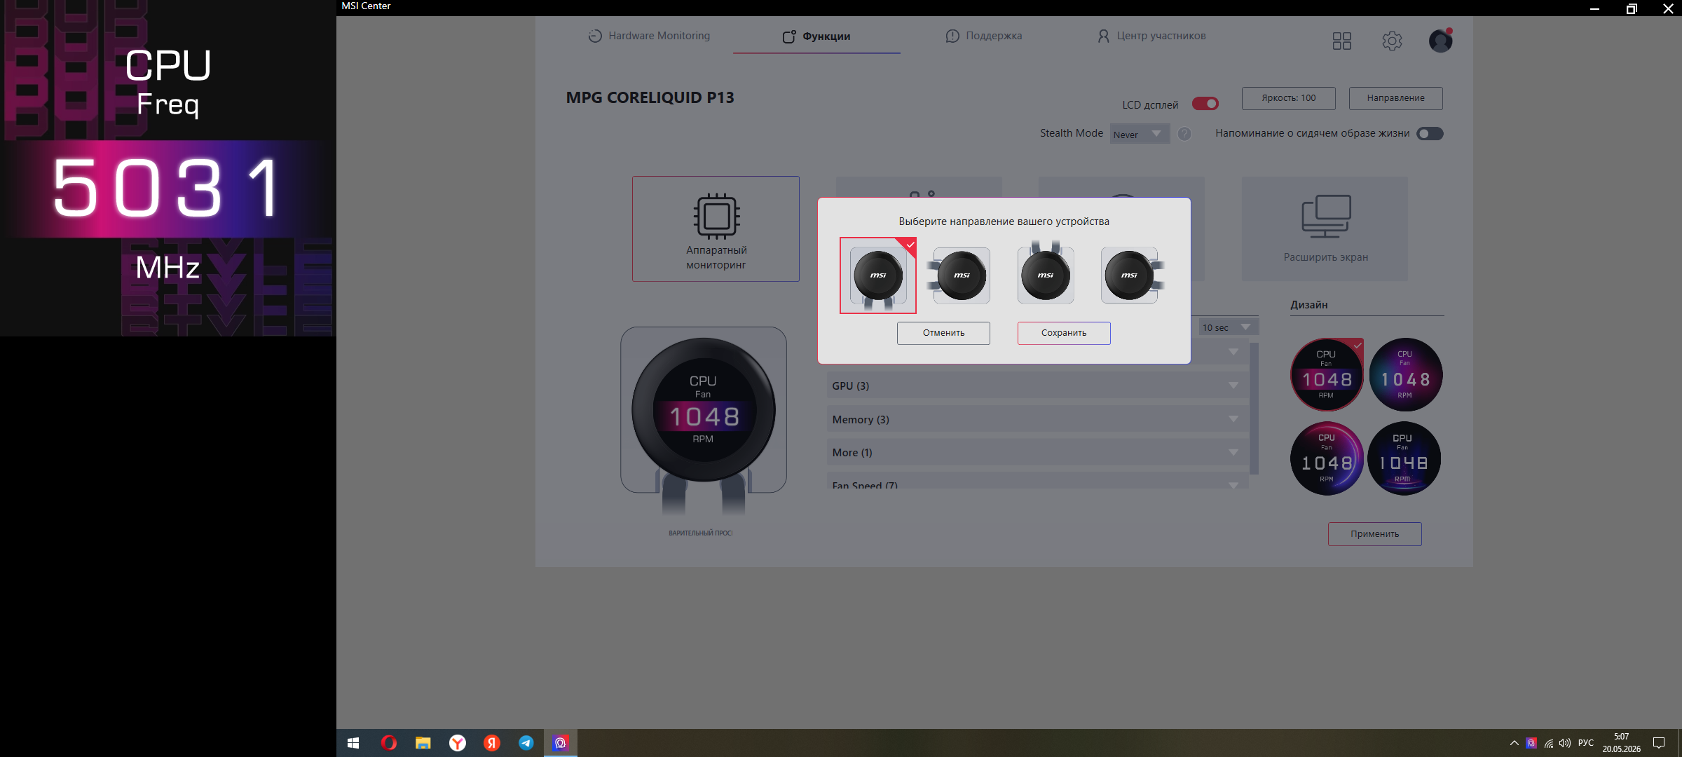Minimize the MSI Center window
Image resolution: width=1682 pixels, height=757 pixels.
coord(1594,8)
